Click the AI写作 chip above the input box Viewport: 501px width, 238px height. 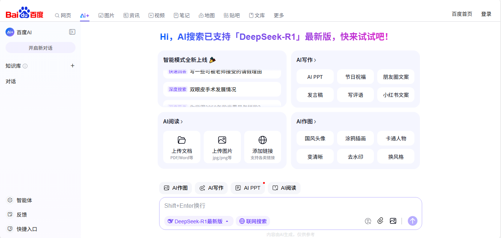(211, 188)
